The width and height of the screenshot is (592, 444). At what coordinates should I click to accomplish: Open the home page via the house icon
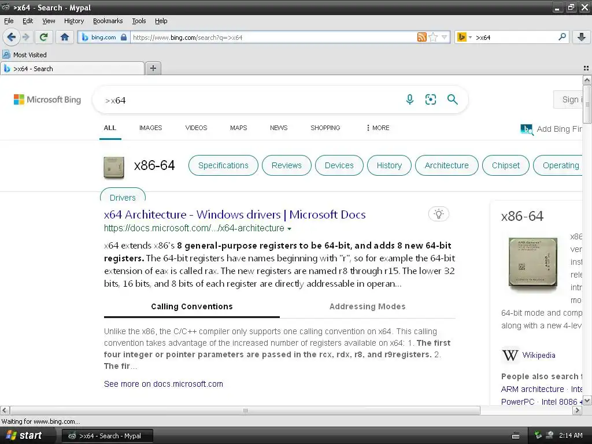[x=65, y=37]
